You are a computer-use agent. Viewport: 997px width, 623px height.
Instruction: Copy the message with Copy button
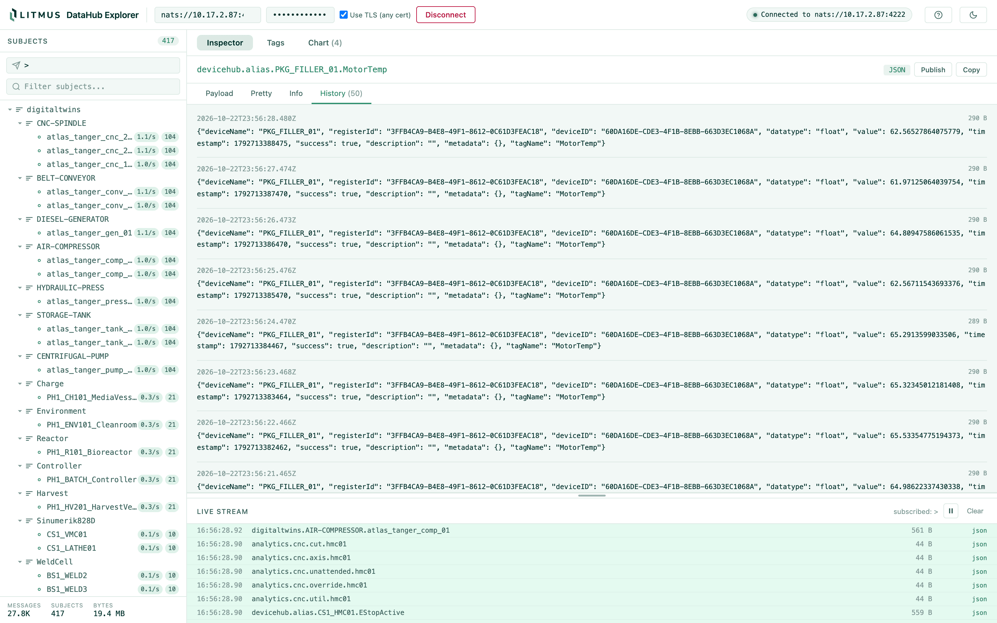(971, 70)
